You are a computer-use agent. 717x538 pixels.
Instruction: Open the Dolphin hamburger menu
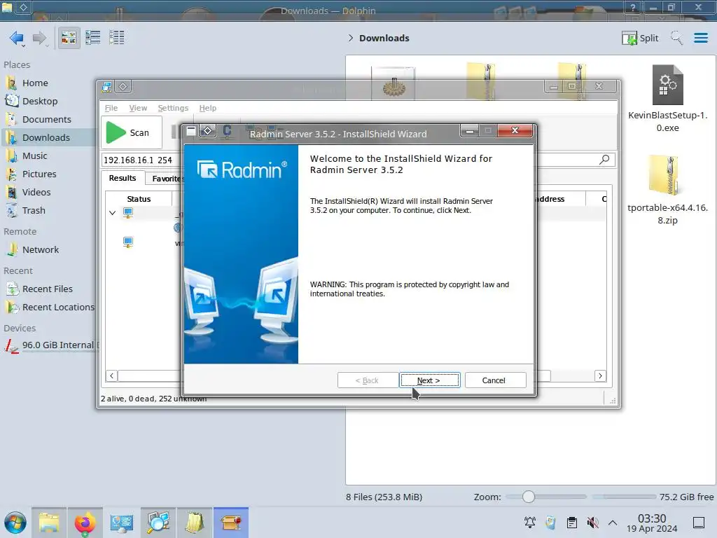click(700, 38)
